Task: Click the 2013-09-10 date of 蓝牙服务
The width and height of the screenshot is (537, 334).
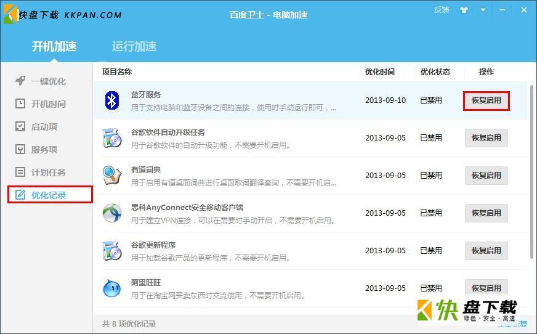Action: click(x=386, y=100)
